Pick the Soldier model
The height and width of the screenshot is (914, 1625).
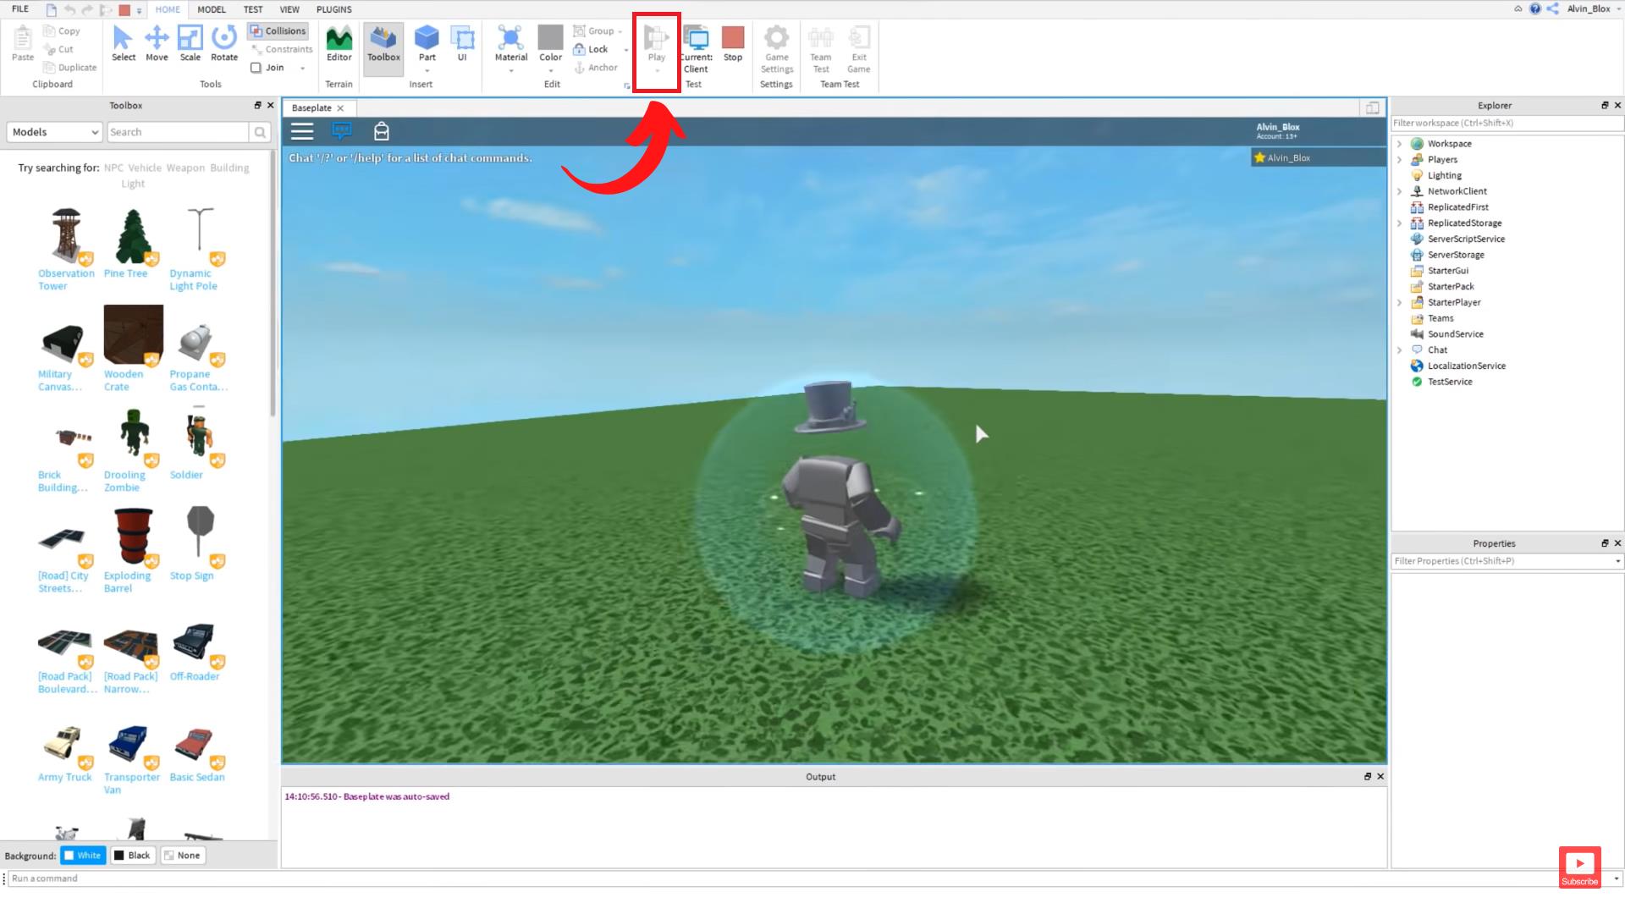(198, 443)
